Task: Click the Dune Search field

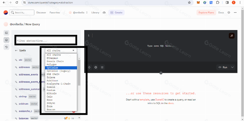Action: click(22, 12)
